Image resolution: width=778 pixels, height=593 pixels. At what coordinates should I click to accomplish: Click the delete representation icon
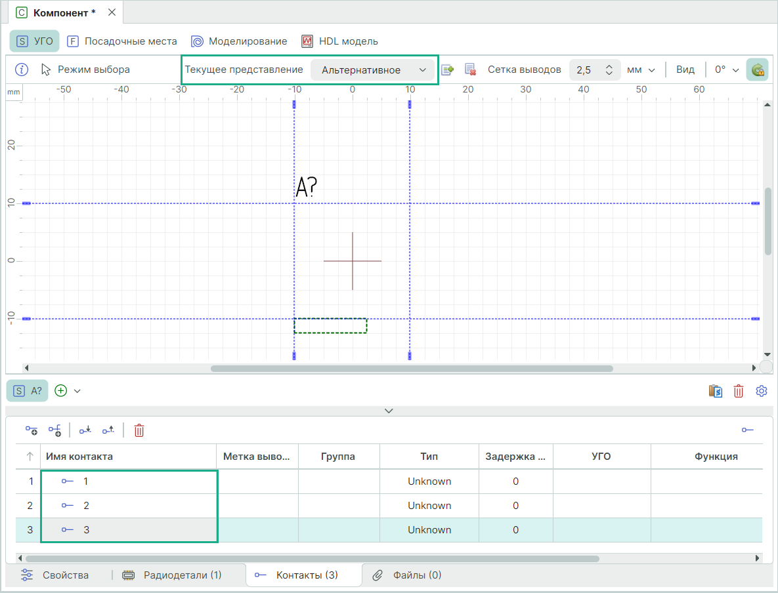click(x=470, y=70)
